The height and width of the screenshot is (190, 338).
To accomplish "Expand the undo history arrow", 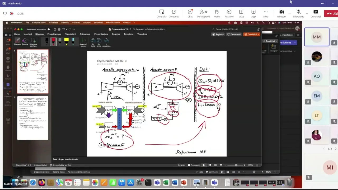I will pyautogui.click(x=66, y=29).
